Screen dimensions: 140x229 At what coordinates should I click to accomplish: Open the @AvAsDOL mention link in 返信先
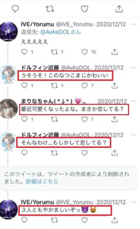tap(60, 32)
